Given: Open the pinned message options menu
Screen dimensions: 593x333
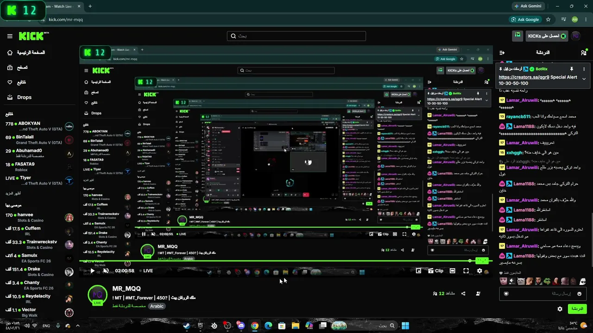Looking at the screenshot, I should 584,69.
